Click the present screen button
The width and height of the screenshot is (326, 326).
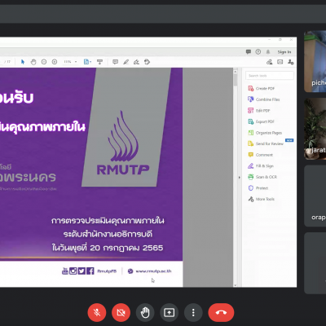(x=170, y=313)
